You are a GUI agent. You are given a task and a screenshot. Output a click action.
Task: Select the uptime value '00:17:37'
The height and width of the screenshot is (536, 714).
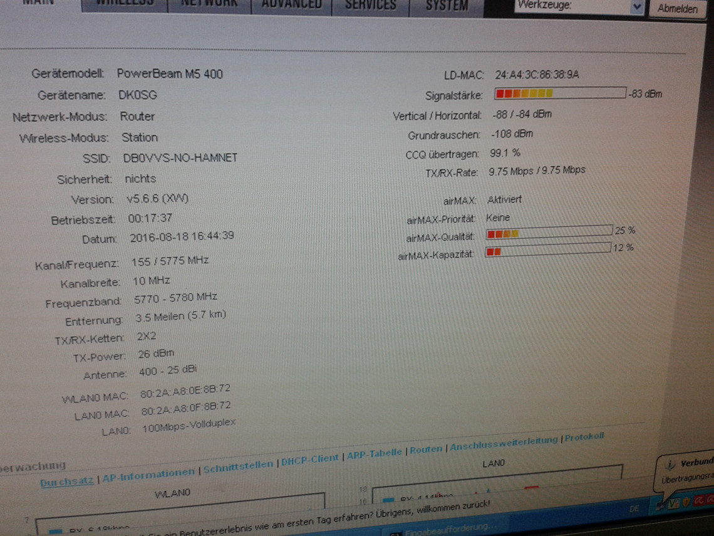click(x=150, y=218)
